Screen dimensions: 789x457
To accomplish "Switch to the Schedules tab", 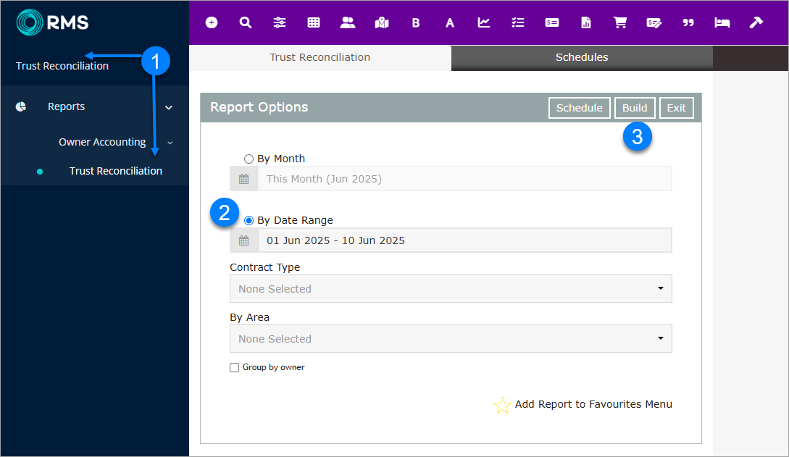I will pyautogui.click(x=582, y=57).
